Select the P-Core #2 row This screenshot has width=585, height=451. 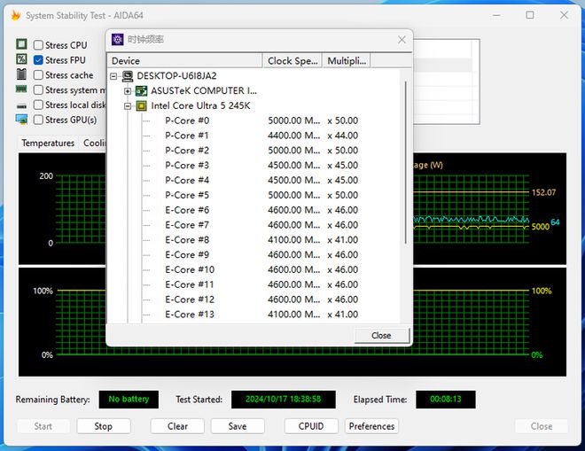click(x=253, y=151)
